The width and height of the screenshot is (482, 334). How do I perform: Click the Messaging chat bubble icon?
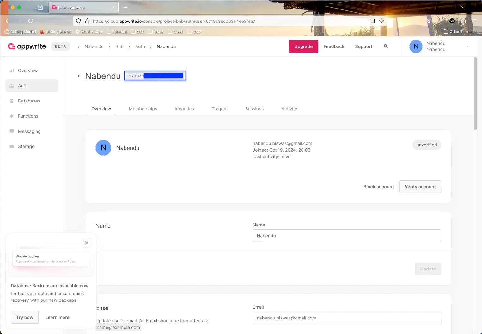(x=12, y=131)
